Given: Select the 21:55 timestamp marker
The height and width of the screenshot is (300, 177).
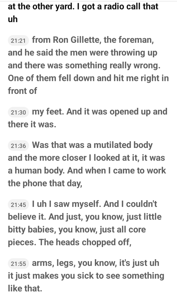Looking at the screenshot, I should point(18,264).
